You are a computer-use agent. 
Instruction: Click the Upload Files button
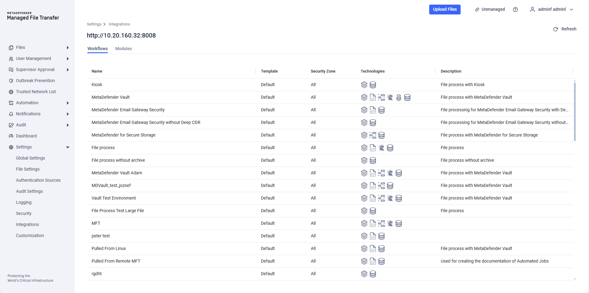[445, 9]
